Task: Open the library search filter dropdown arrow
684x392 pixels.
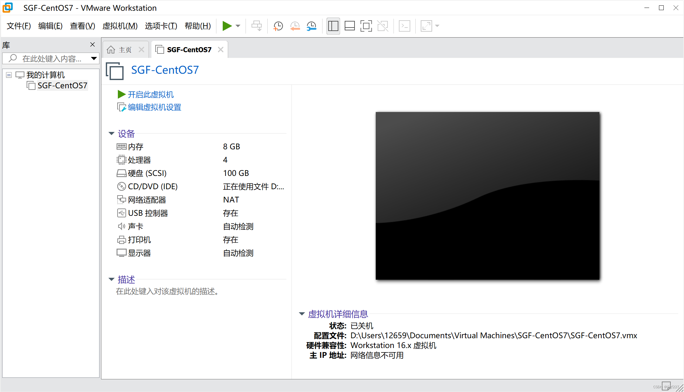Action: pos(94,59)
